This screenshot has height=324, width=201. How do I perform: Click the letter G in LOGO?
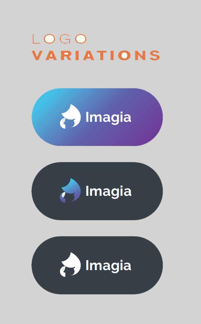tap(65, 39)
